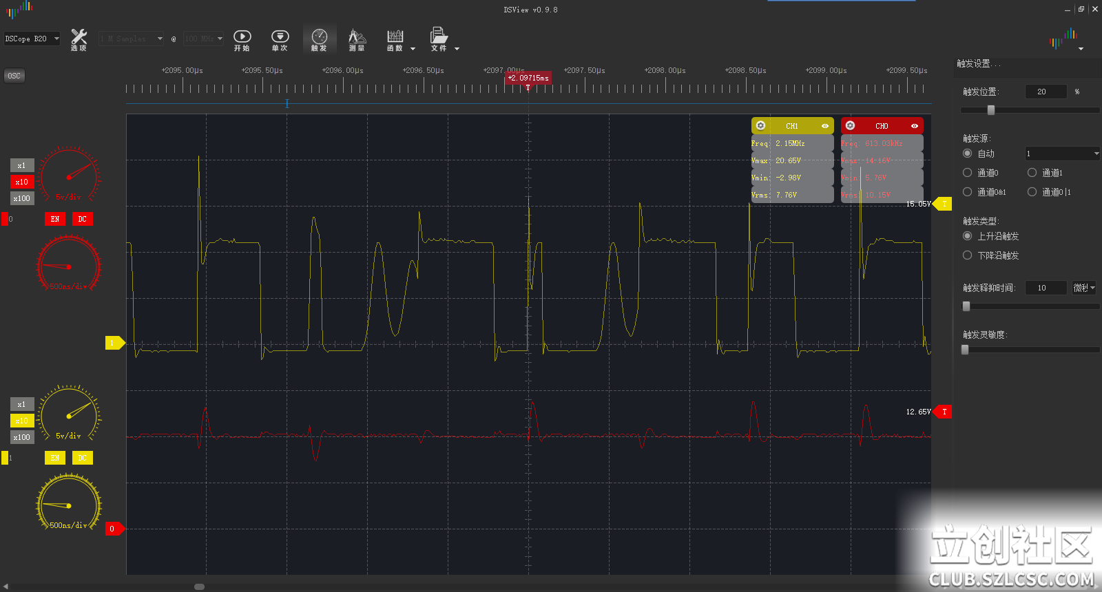Click DSView logo in top-left corner
This screenshot has width=1102, height=592.
click(x=20, y=10)
